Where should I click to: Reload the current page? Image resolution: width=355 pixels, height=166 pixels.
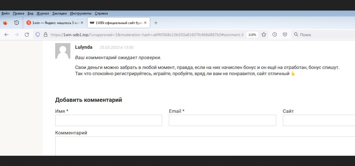tap(27, 35)
